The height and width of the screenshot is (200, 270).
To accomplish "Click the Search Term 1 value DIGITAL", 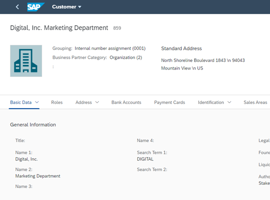I will coord(145,159).
